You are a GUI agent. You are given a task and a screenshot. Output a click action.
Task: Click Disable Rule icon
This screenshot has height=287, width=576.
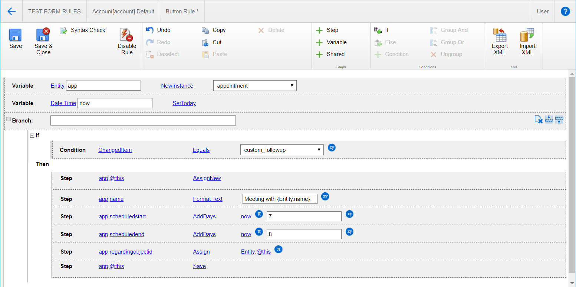[127, 42]
